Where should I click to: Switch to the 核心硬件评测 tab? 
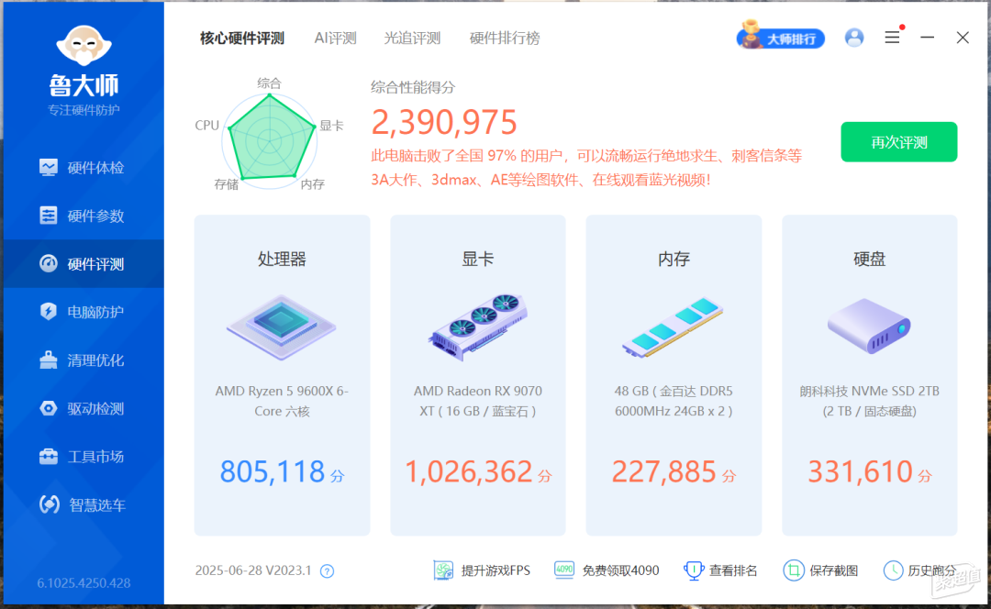(242, 38)
